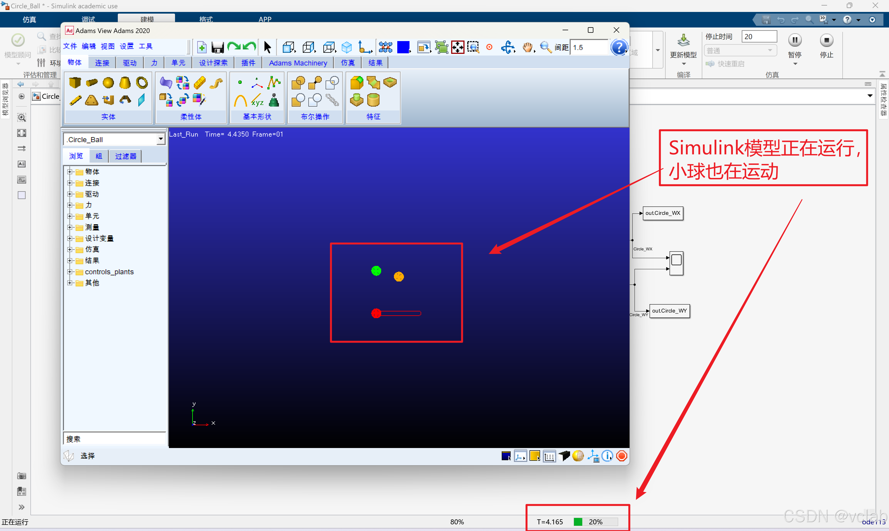Select the arrow pointer tool
889x531 pixels.
[x=268, y=47]
